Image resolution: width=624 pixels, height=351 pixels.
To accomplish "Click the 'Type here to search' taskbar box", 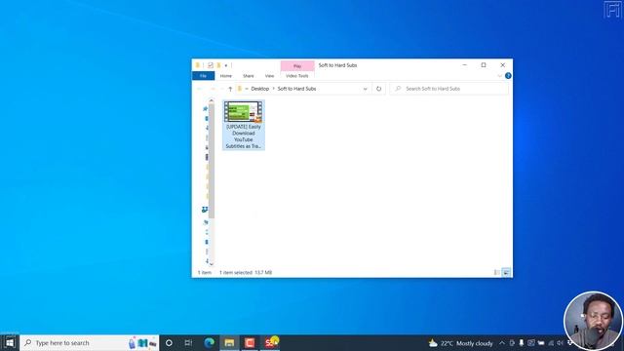I will point(90,342).
